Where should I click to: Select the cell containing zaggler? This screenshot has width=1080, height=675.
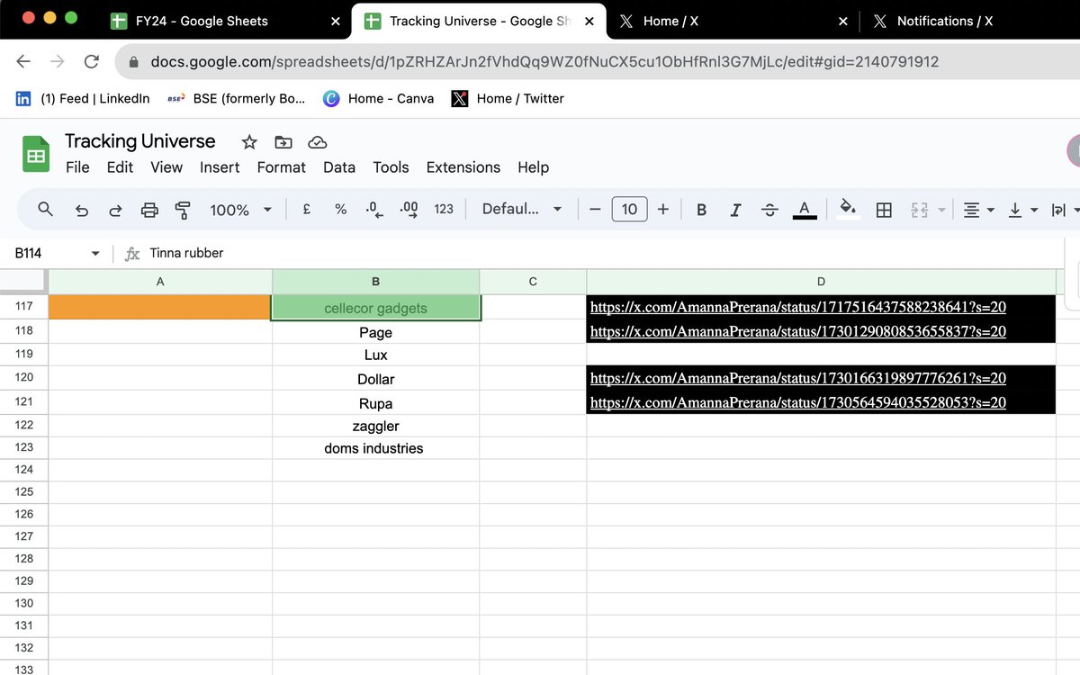tap(375, 426)
